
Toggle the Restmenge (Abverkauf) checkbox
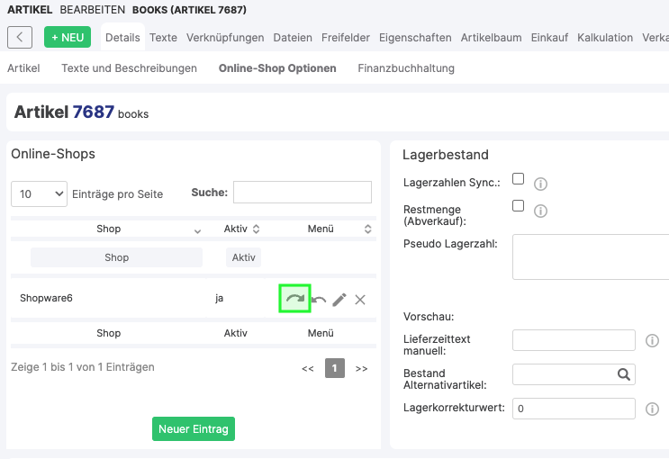tap(518, 206)
